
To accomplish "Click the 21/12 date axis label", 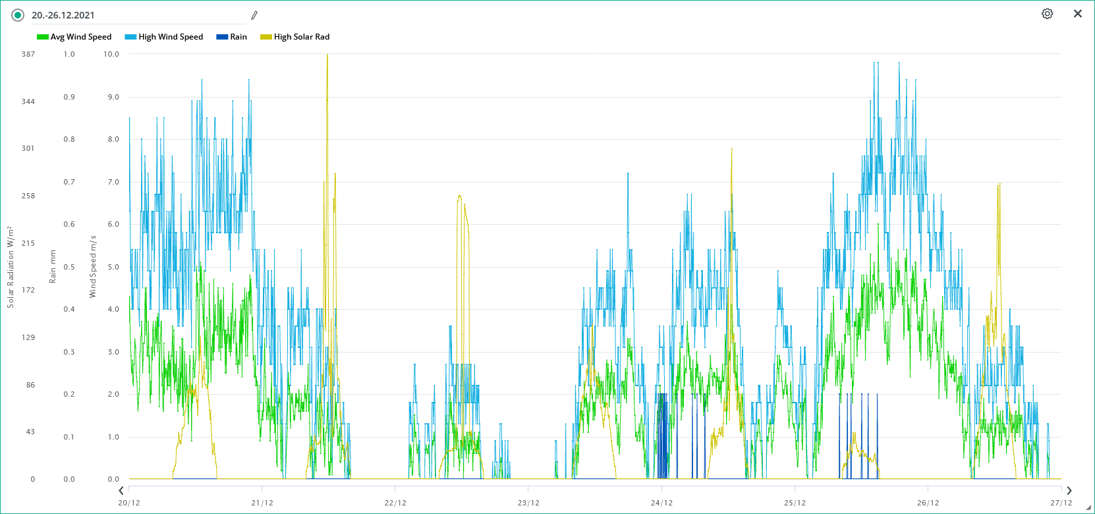I will (x=262, y=503).
